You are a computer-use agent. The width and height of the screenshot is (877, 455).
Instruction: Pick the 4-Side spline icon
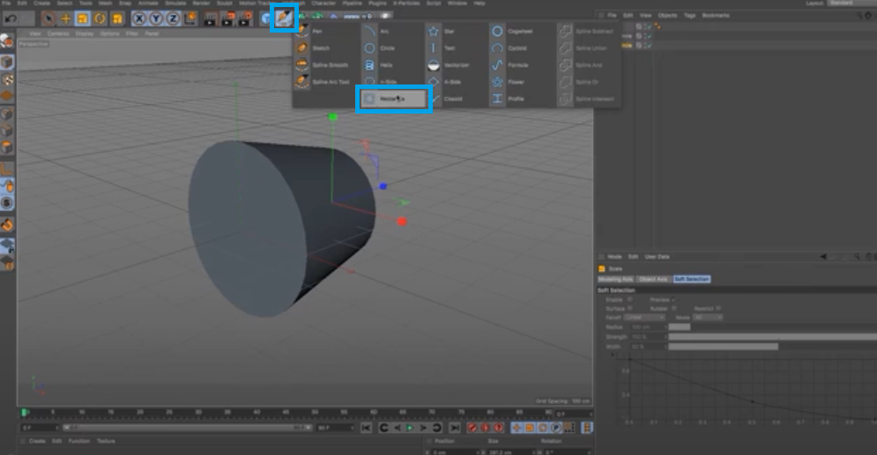tap(434, 82)
